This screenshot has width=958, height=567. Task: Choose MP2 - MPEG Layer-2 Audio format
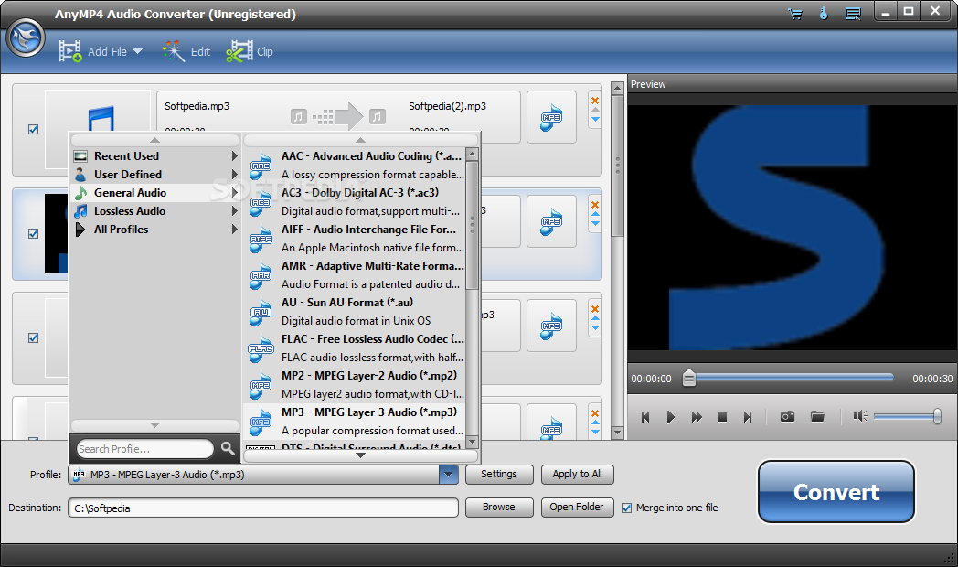355,385
